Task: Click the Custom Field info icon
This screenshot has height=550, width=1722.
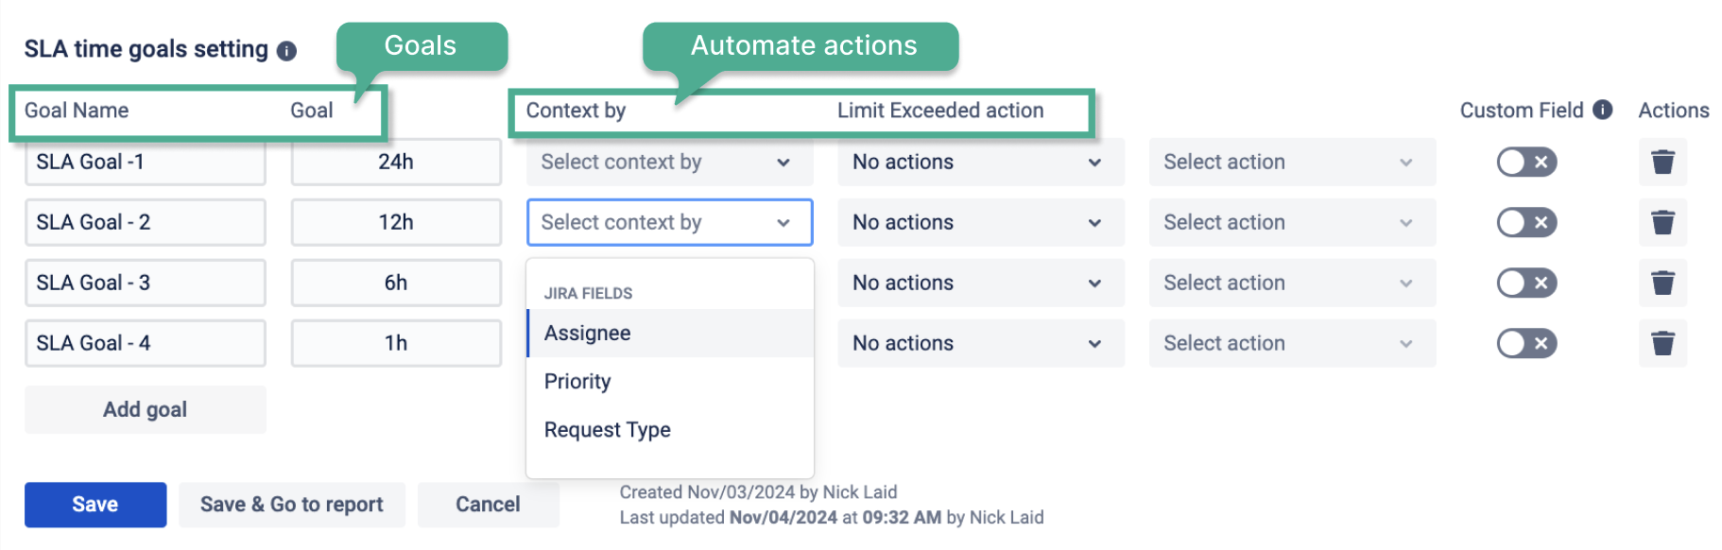Action: pyautogui.click(x=1602, y=110)
